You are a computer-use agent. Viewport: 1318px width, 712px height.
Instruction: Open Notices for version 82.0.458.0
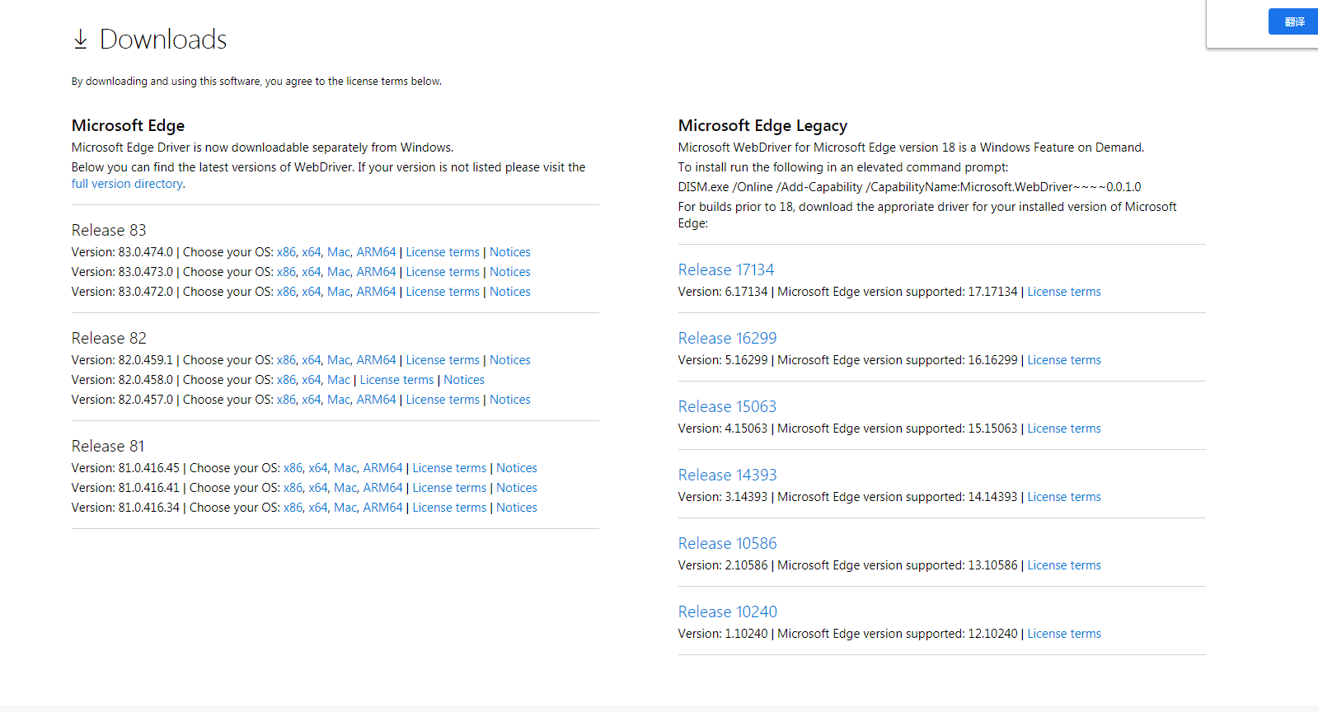(464, 380)
